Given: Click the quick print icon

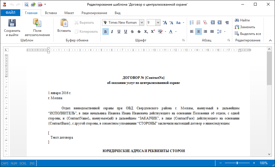Looking at the screenshot, I should coord(33,5).
